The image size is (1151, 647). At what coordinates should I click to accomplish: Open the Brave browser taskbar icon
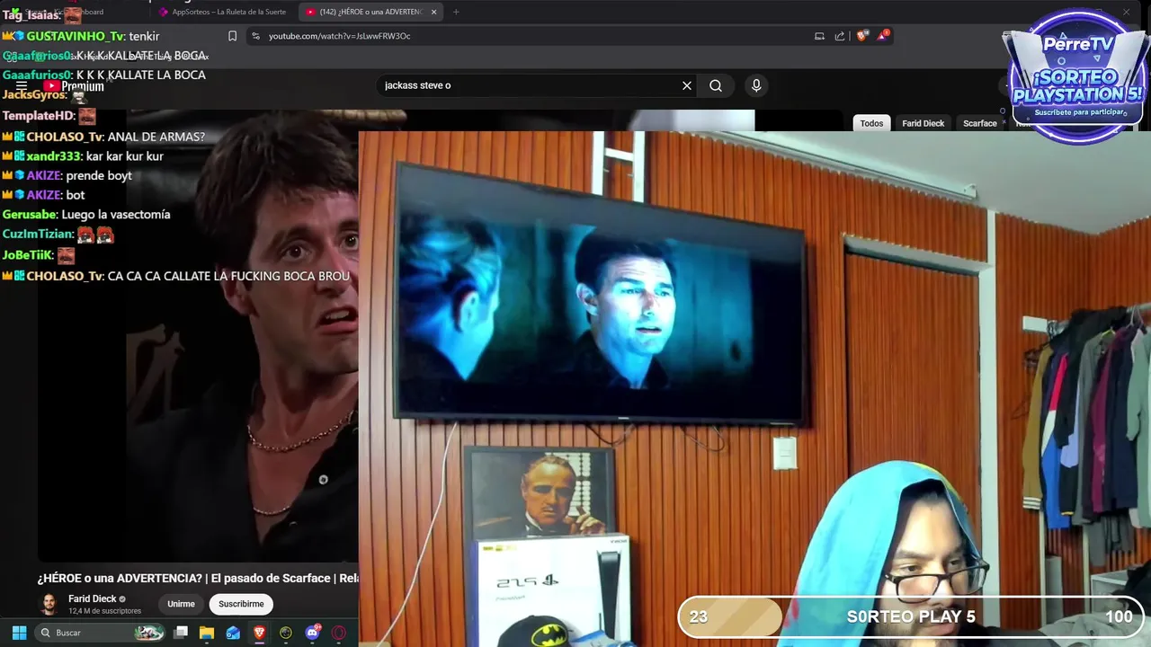tap(260, 633)
